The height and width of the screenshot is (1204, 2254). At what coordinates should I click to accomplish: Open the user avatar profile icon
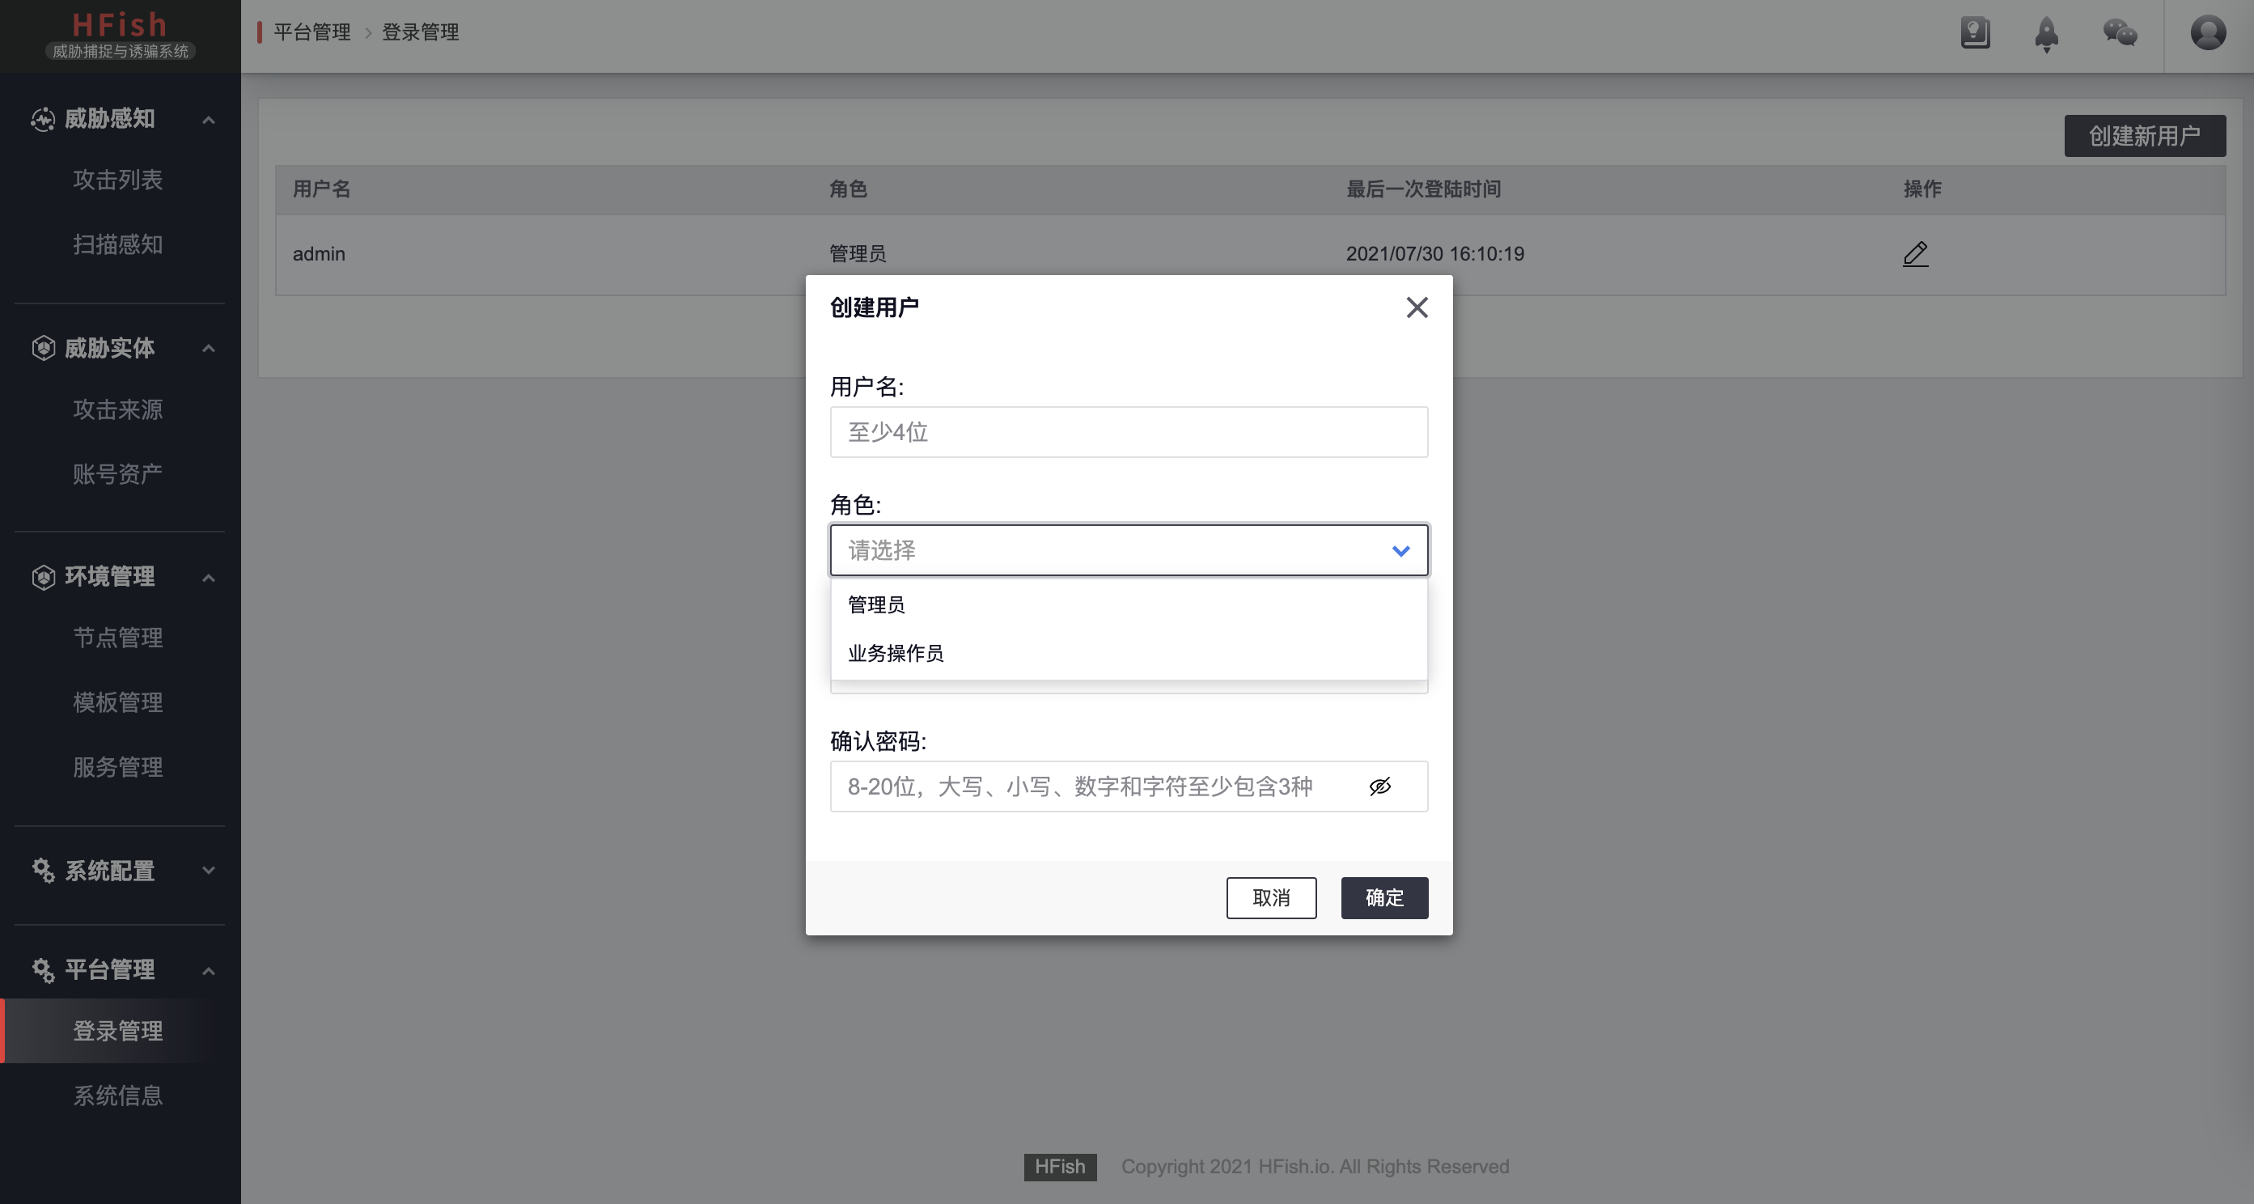click(x=2208, y=33)
